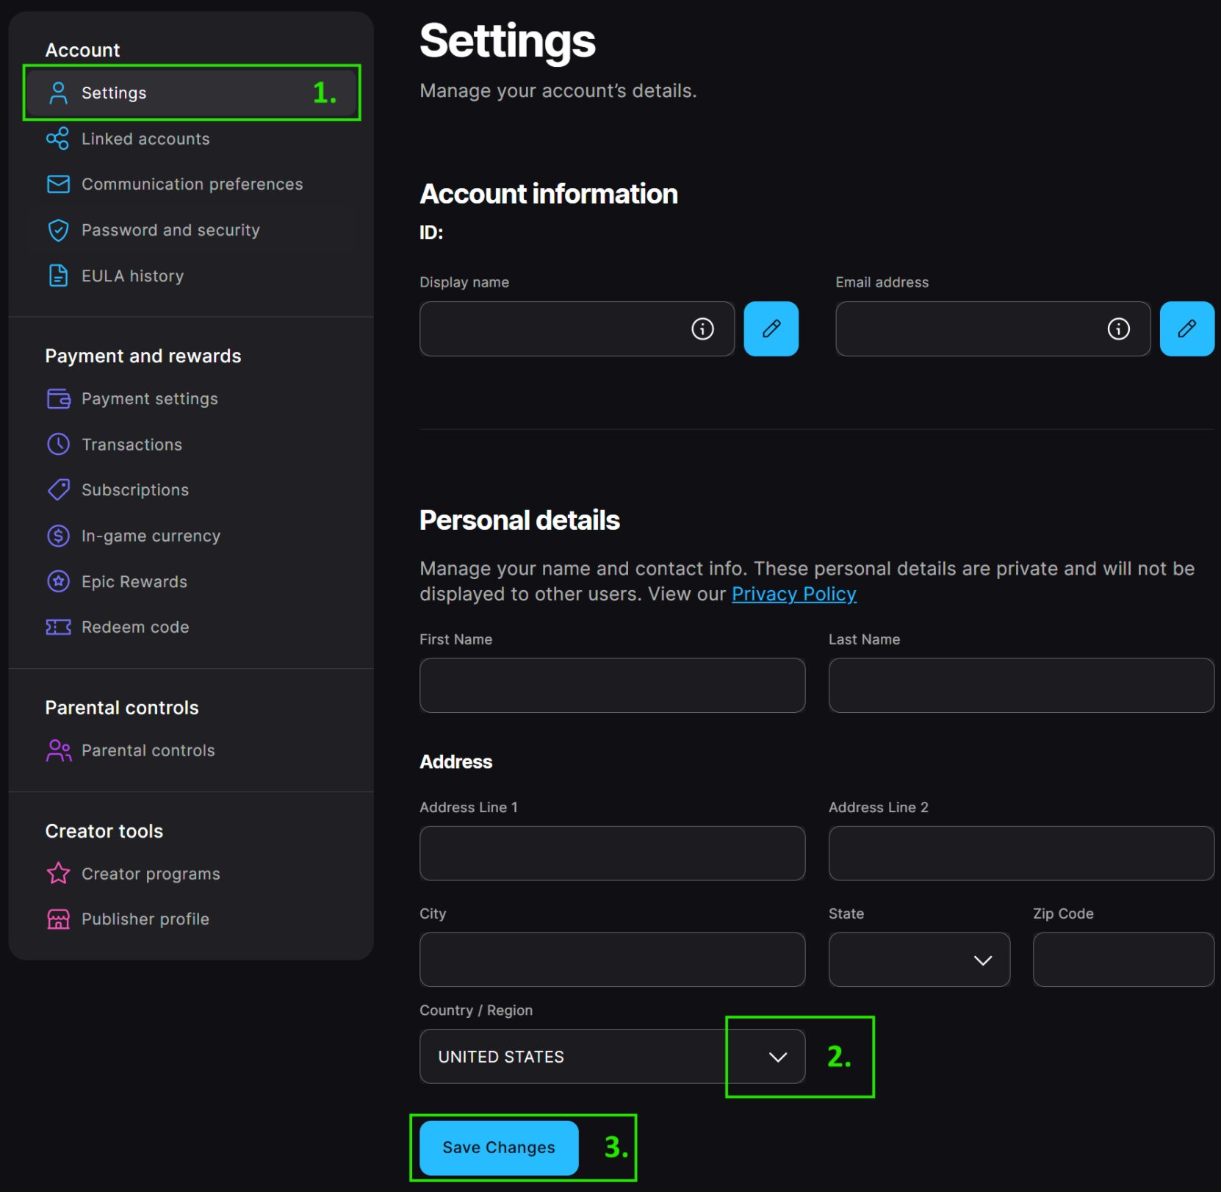This screenshot has width=1221, height=1192.
Task: Click the shield icon for Password and security
Action: (58, 230)
